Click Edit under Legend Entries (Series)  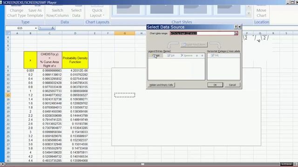171,56
